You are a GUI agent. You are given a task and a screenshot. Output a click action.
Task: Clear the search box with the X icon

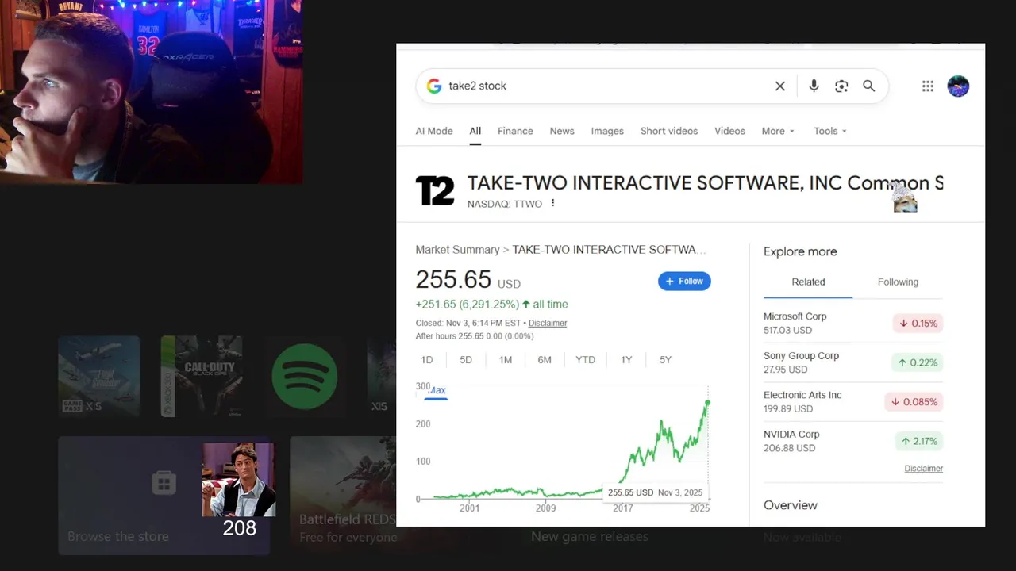point(780,86)
